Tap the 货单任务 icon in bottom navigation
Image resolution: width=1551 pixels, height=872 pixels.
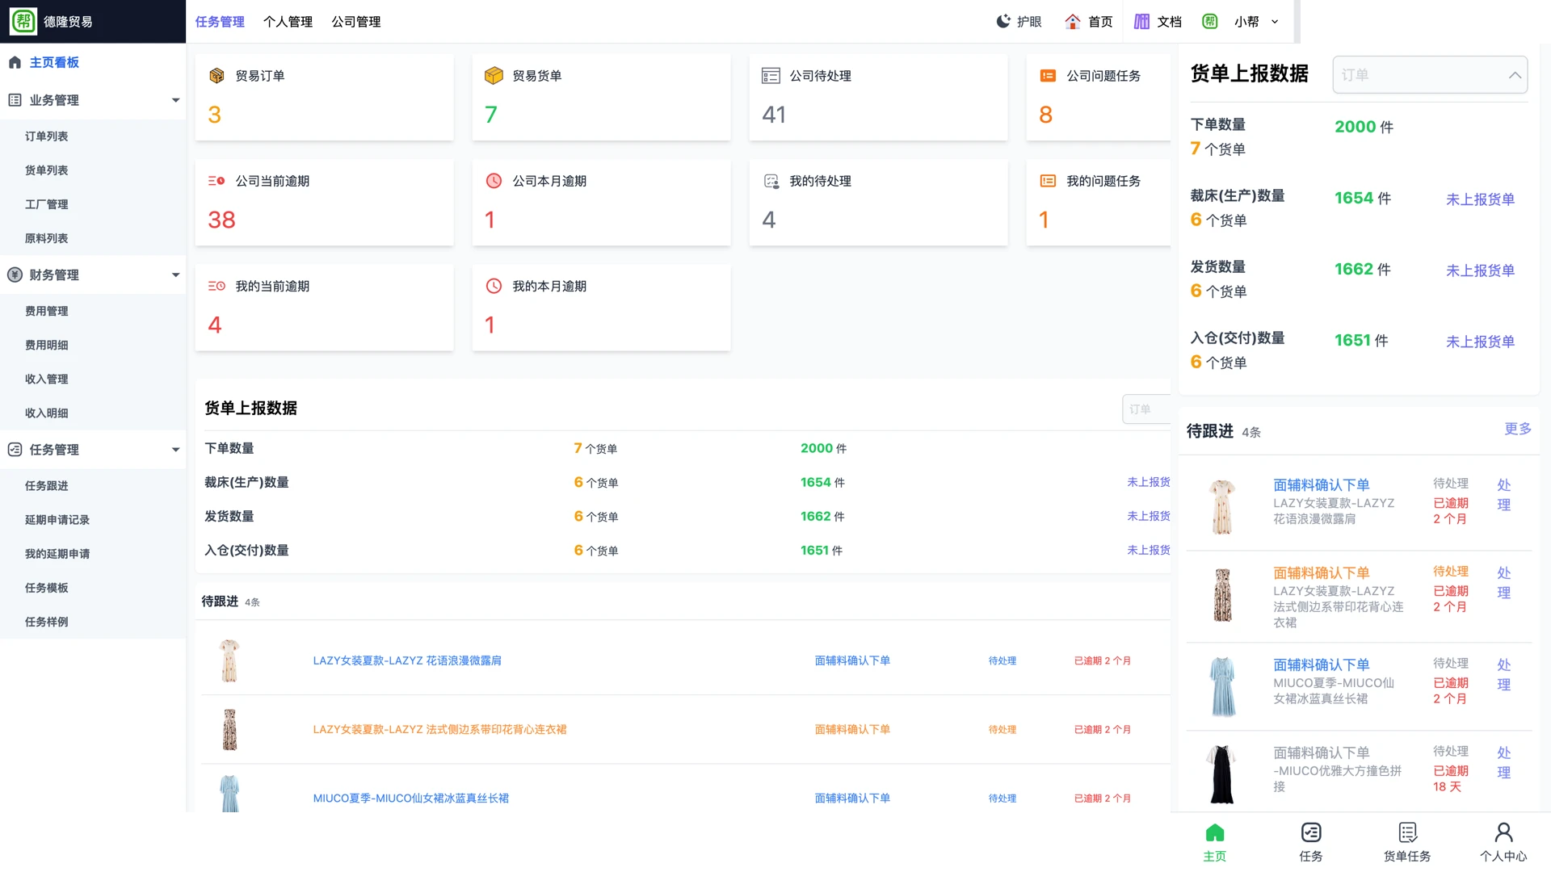[1406, 833]
